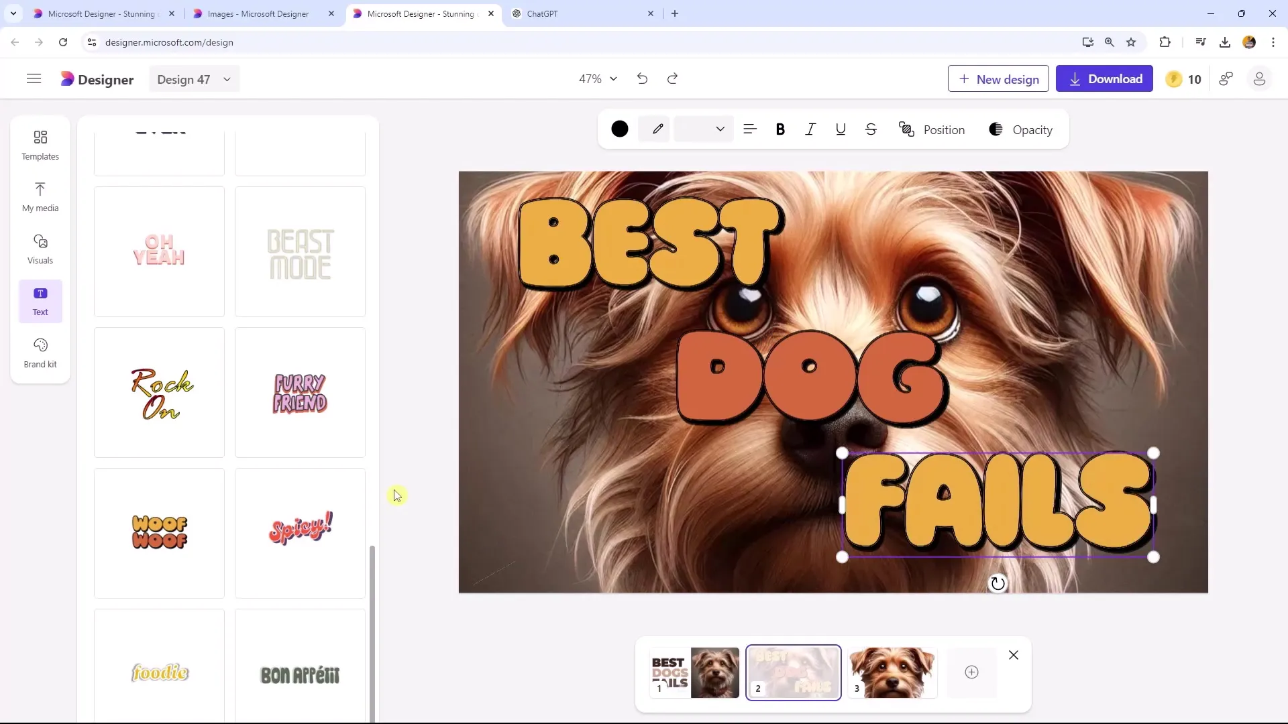
Task: Toggle strikethrough formatting
Action: (x=871, y=129)
